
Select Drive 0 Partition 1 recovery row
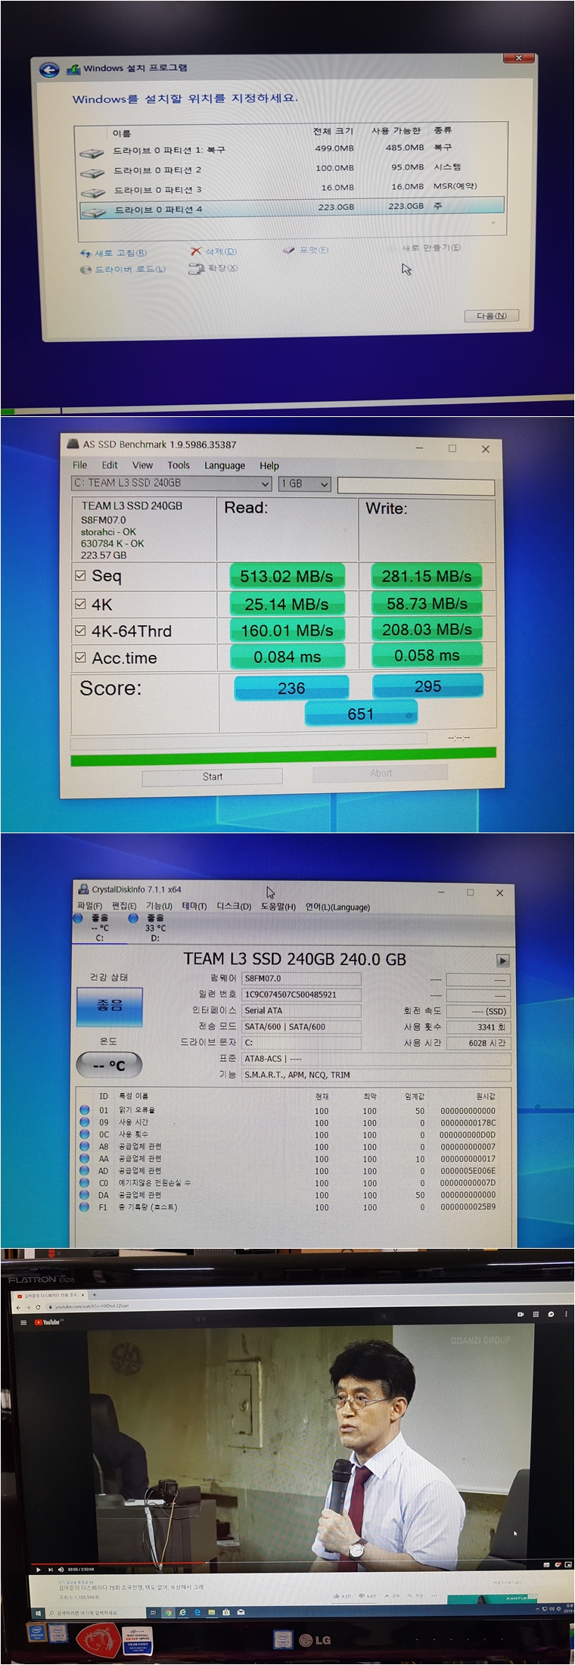[291, 150]
